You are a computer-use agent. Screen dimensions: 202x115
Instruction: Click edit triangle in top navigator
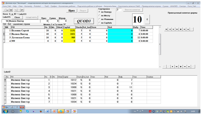188,29
